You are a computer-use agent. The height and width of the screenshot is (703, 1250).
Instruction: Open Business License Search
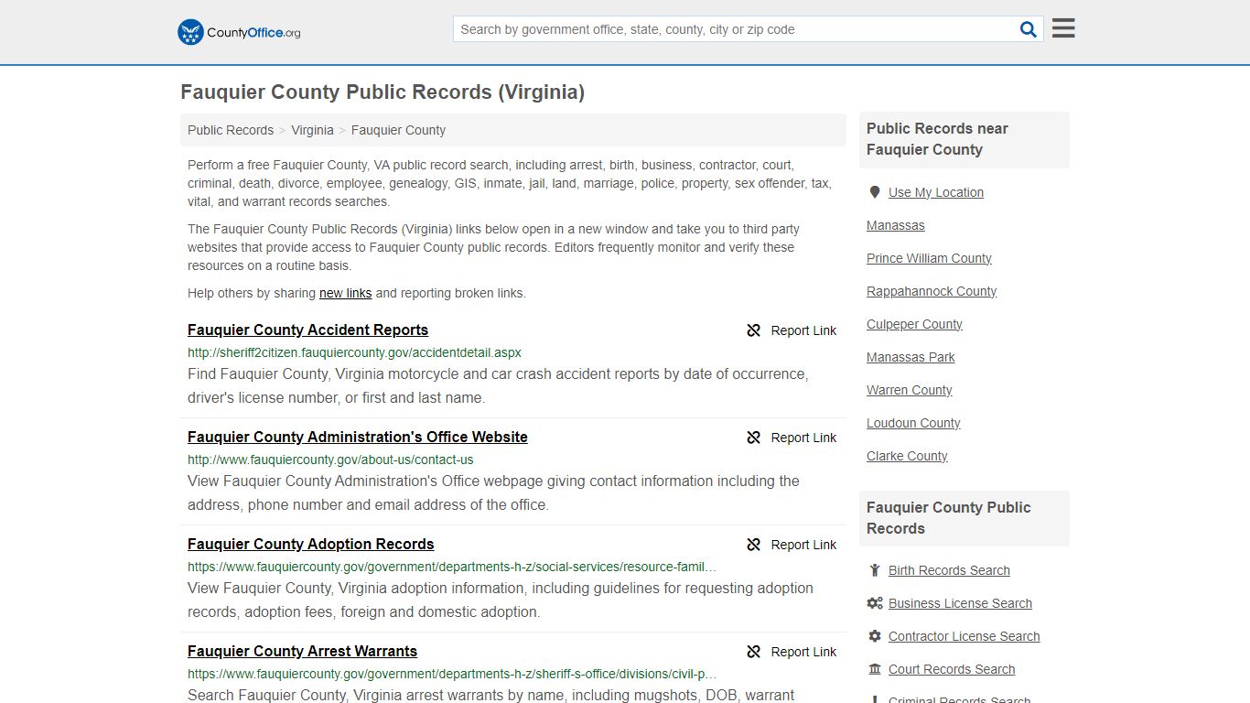point(960,603)
